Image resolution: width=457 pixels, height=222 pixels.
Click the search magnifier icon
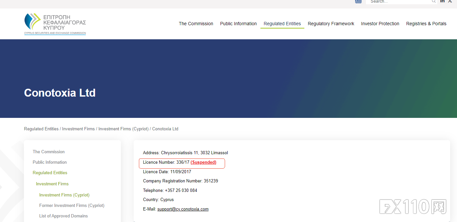point(434,1)
